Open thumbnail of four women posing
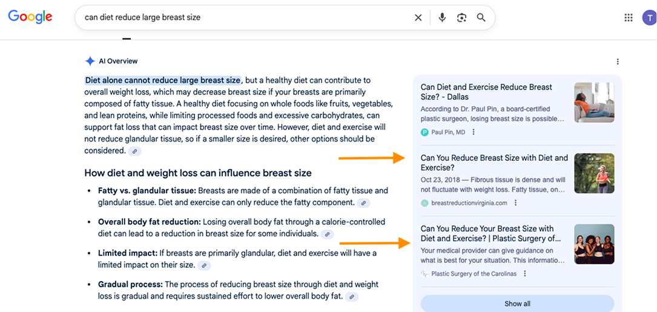Viewport: 657px width, 312px height. tap(594, 244)
